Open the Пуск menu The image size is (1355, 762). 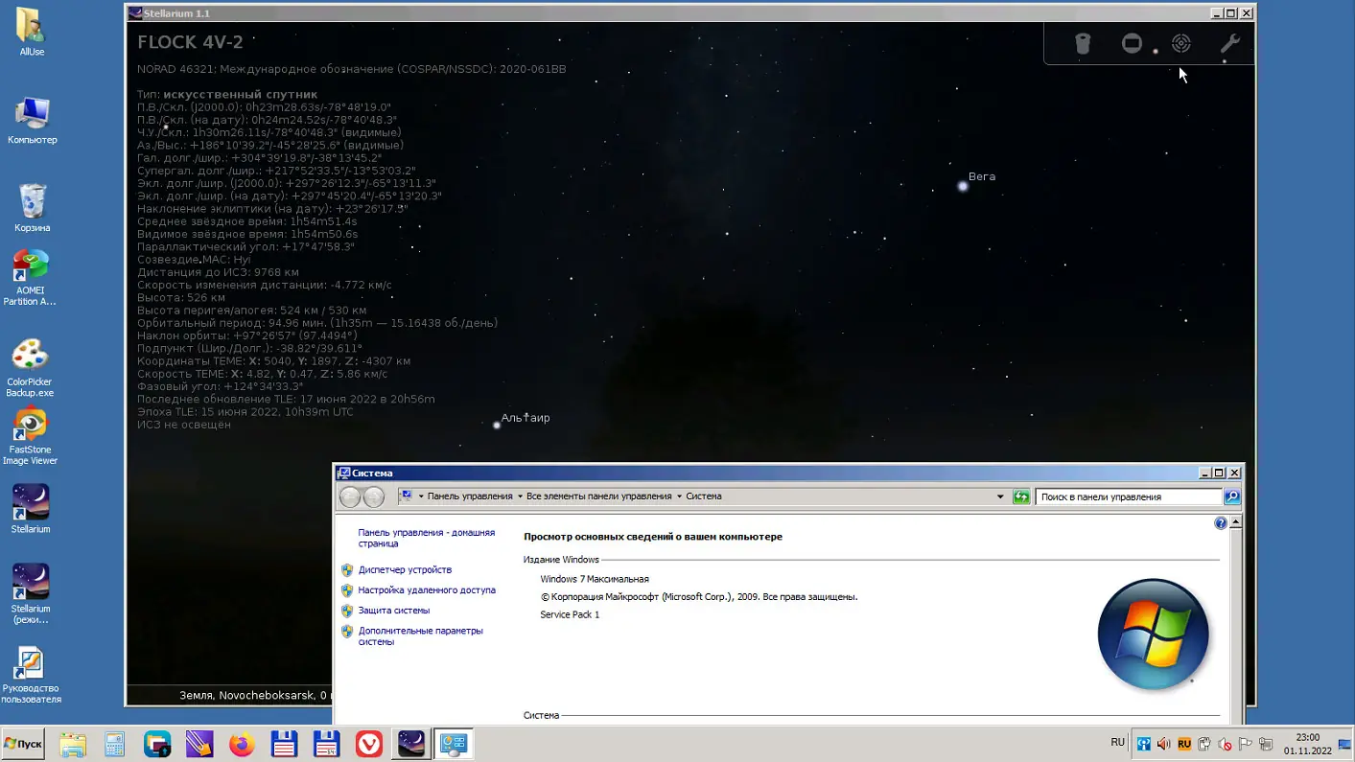click(x=22, y=744)
